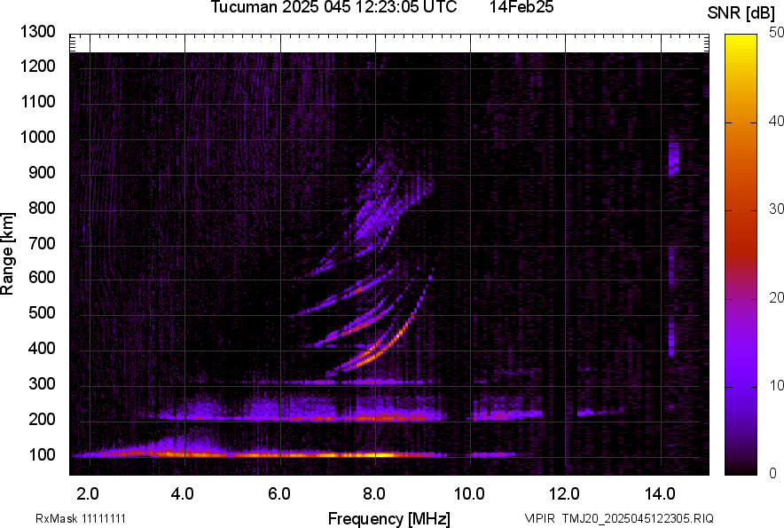
Task: Click the 'Frequency [MHz]' axis label
Action: (389, 518)
